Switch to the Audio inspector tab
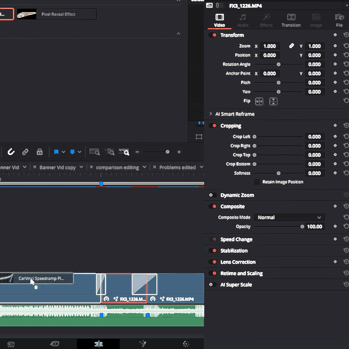The width and height of the screenshot is (349, 349). (243, 20)
